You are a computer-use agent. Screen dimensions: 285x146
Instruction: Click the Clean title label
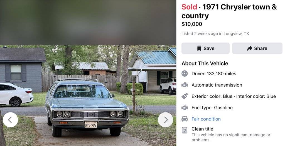[202, 129]
